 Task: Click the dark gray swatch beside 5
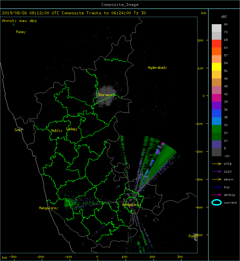(x=216, y=152)
